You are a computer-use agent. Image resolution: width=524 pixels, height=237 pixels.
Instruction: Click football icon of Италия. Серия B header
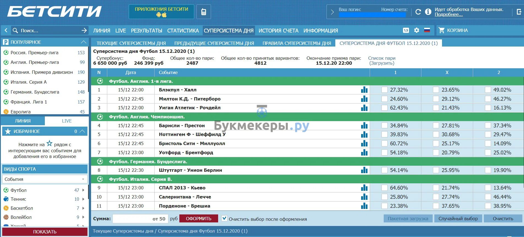point(100,179)
